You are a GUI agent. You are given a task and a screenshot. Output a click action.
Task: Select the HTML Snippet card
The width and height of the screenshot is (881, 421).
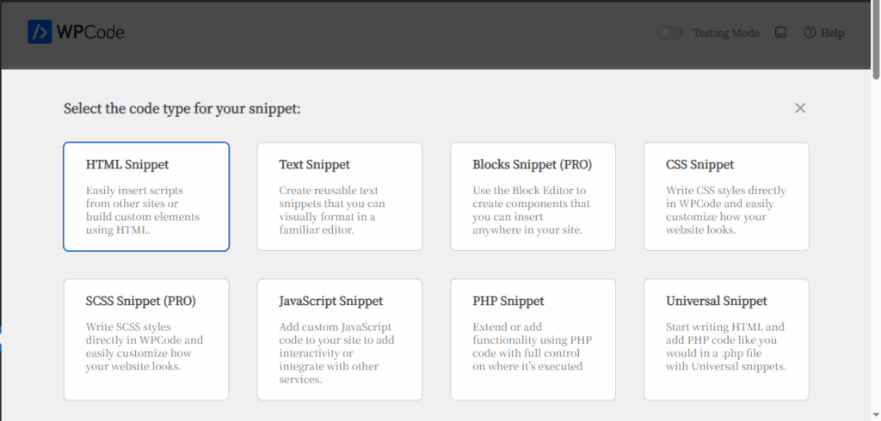[x=146, y=197]
